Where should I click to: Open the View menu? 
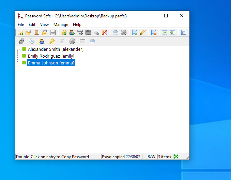click(x=44, y=25)
